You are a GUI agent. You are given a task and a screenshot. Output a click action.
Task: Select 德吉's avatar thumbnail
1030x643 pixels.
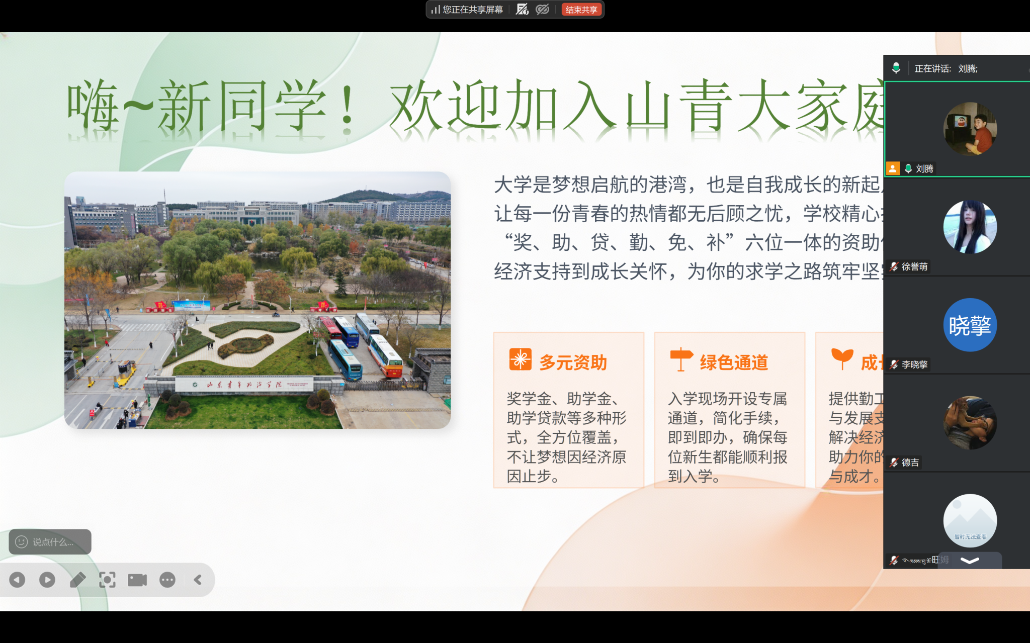[970, 423]
